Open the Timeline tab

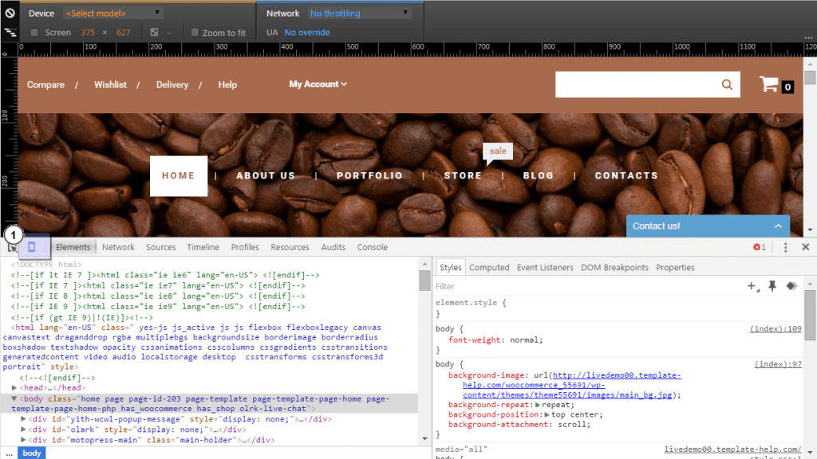click(203, 247)
